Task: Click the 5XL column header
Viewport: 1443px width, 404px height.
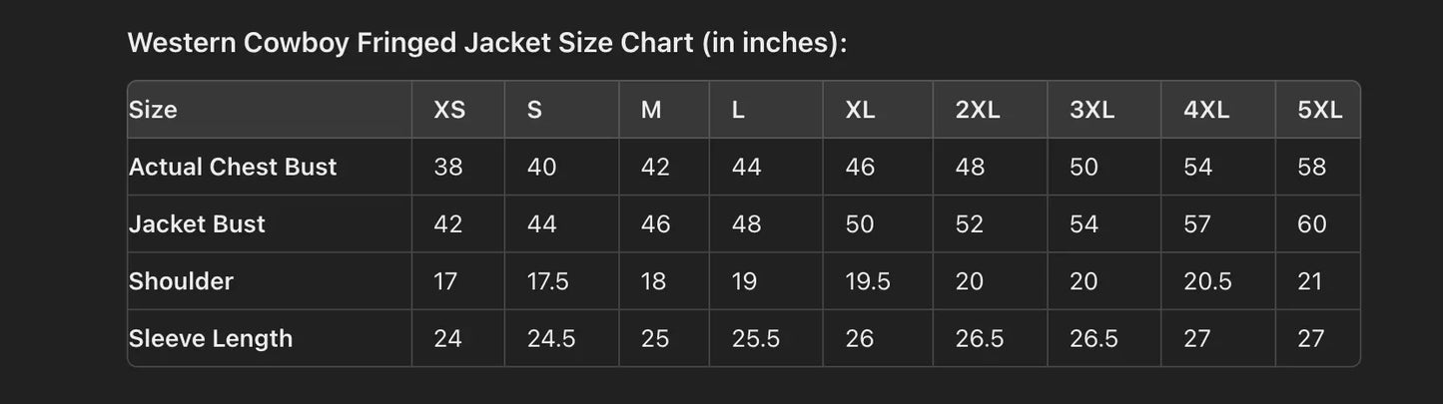Action: [x=1319, y=110]
